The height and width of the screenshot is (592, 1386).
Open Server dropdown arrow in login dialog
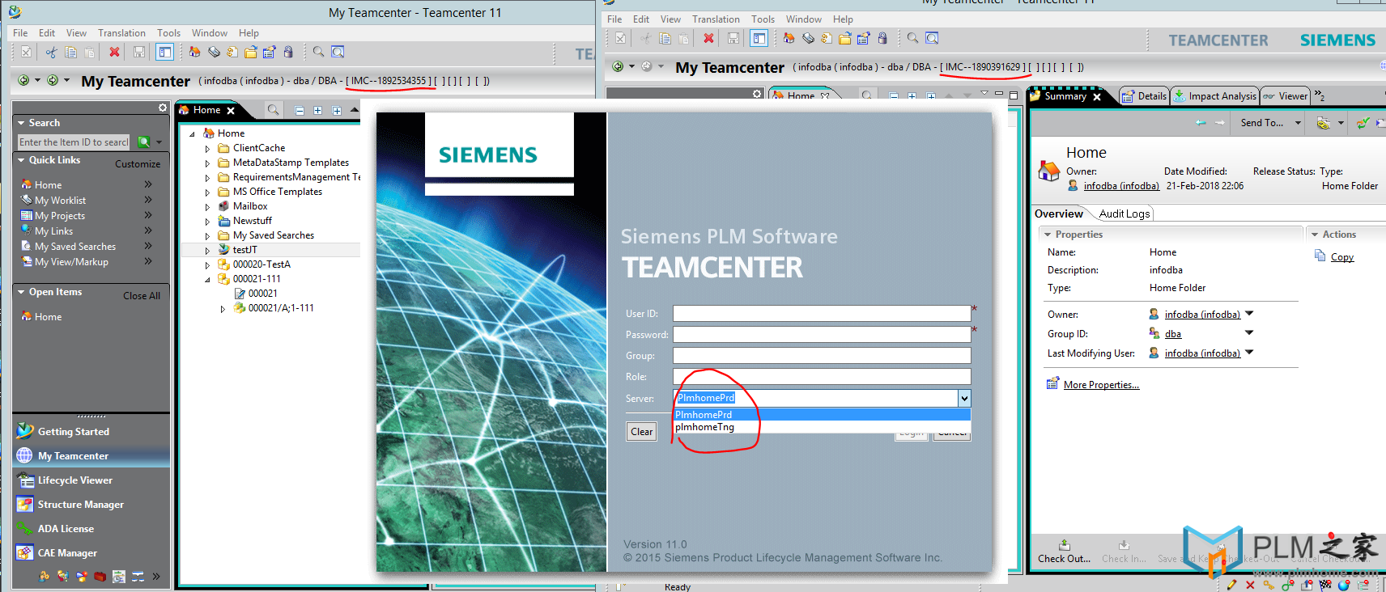(964, 398)
